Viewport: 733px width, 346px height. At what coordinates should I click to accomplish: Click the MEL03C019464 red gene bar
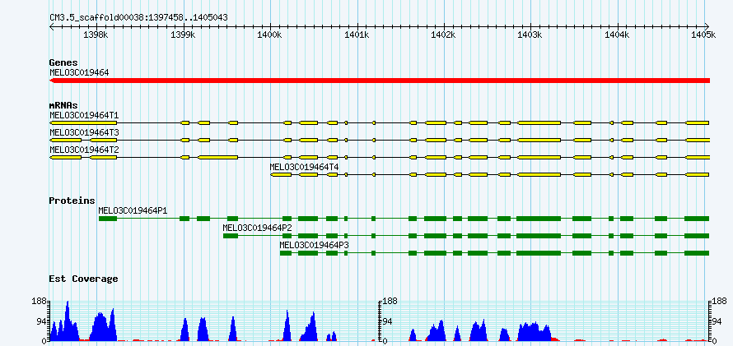tap(380, 81)
